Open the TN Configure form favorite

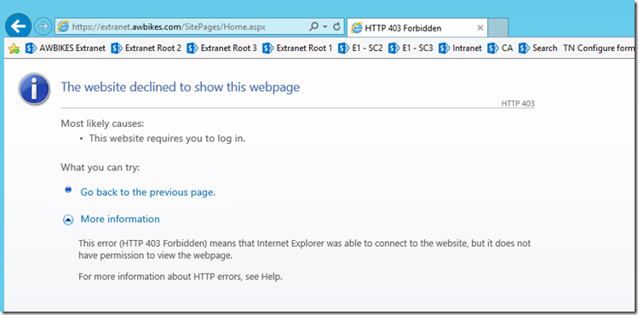point(599,49)
